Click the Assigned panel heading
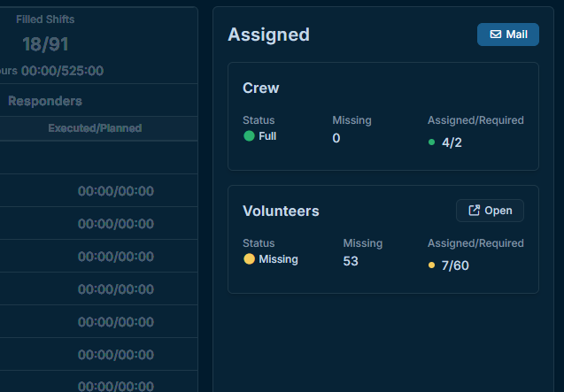The image size is (564, 392). (x=268, y=35)
